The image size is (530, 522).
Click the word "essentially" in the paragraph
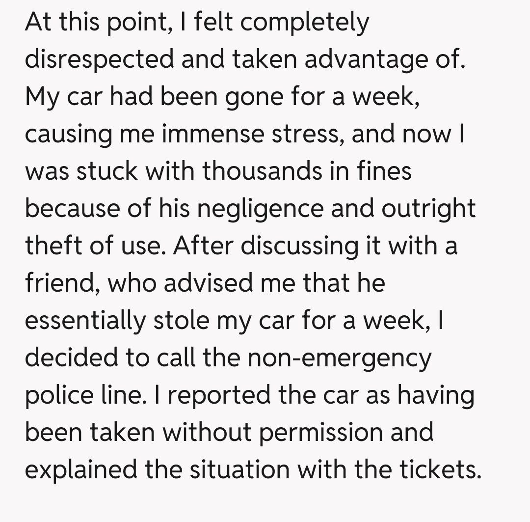click(x=84, y=320)
